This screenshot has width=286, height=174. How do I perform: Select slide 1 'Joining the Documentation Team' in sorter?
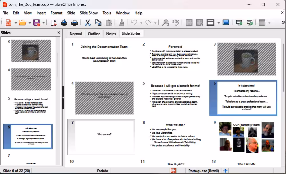point(104,59)
